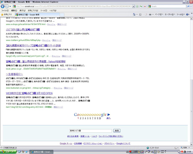Click the bottom Google search input field
The height and width of the screenshot is (154, 193).
[x=91, y=131]
